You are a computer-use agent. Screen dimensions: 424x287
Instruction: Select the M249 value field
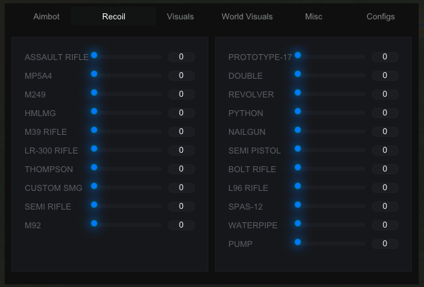click(x=181, y=95)
